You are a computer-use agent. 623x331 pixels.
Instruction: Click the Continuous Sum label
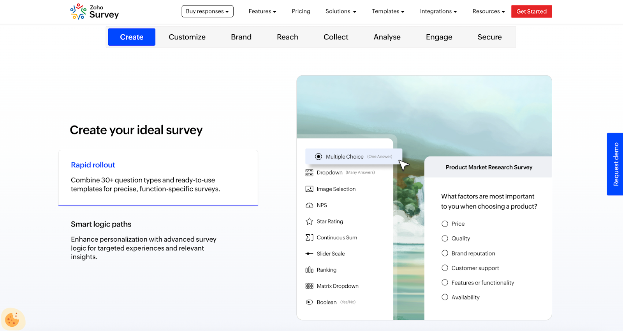point(337,237)
